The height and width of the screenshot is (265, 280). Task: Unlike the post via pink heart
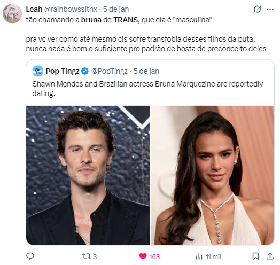click(x=143, y=256)
